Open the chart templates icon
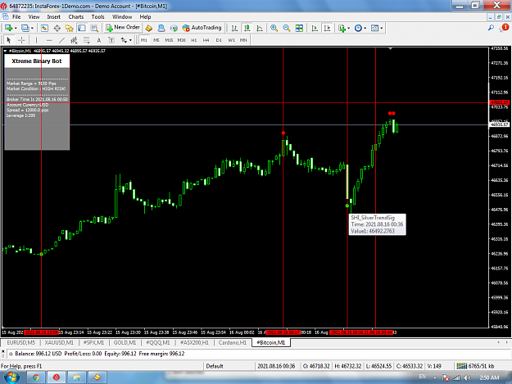512x384 pixels. (375, 28)
